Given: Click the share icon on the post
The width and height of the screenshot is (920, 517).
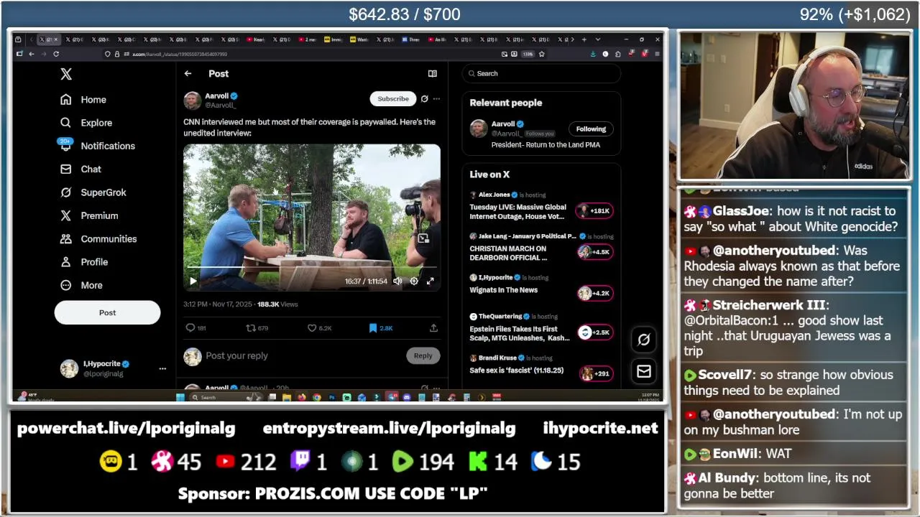Looking at the screenshot, I should [433, 328].
